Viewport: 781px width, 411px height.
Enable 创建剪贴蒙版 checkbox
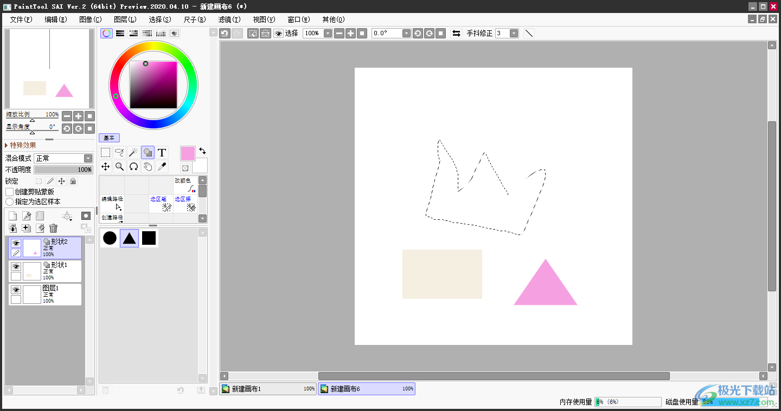9,192
